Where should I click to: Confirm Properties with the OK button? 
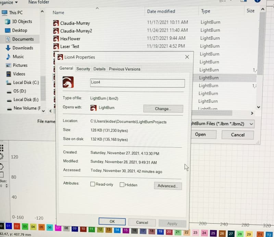click(112, 222)
